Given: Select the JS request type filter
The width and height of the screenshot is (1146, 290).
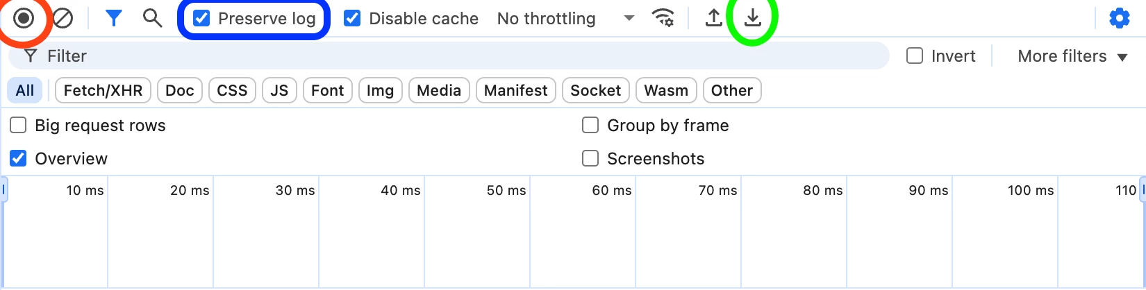Looking at the screenshot, I should 279,90.
